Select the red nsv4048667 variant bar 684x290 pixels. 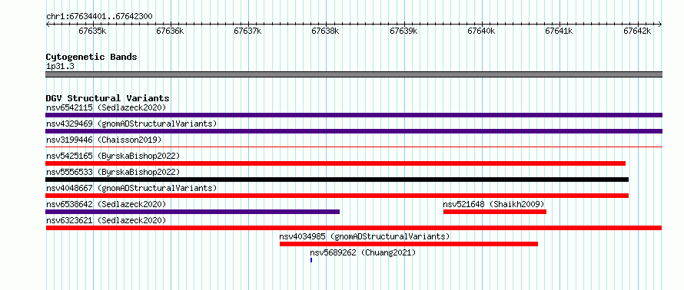coord(337,196)
